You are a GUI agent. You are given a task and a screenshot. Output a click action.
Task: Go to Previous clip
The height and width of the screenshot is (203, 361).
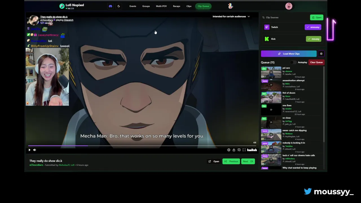point(231,161)
